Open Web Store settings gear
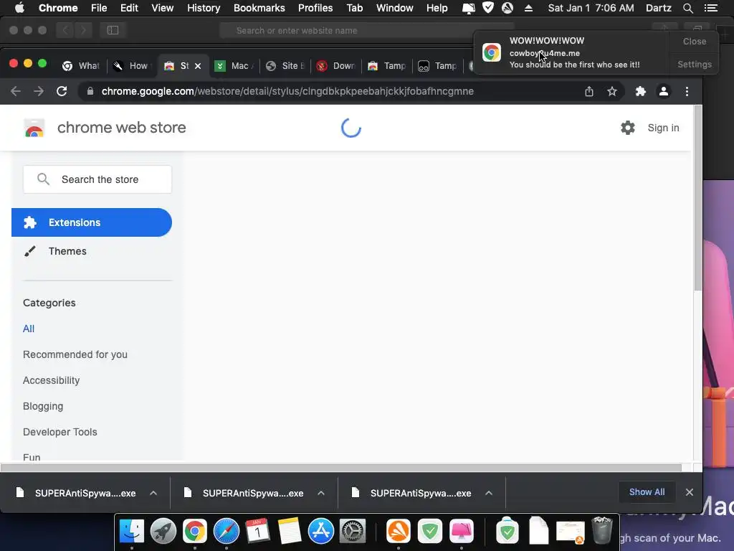Screen dimensions: 734x551 point(628,128)
